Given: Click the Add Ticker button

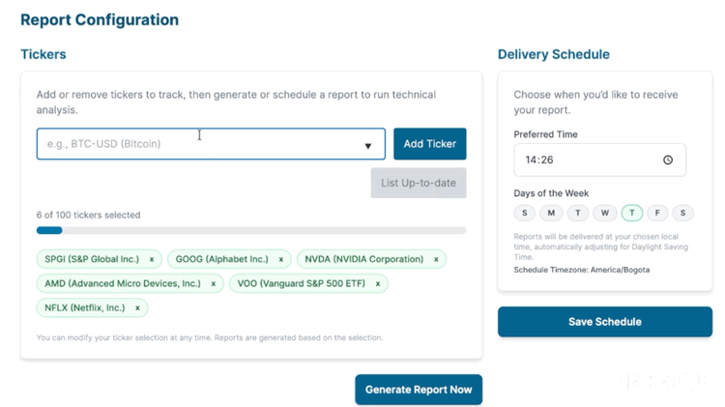Looking at the screenshot, I should tap(429, 144).
